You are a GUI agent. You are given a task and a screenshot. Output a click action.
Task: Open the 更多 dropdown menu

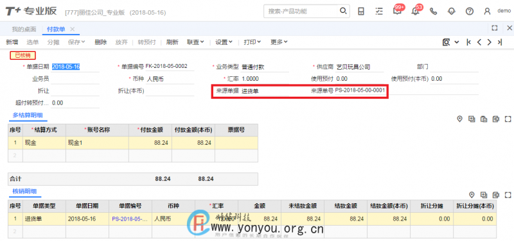point(279,42)
